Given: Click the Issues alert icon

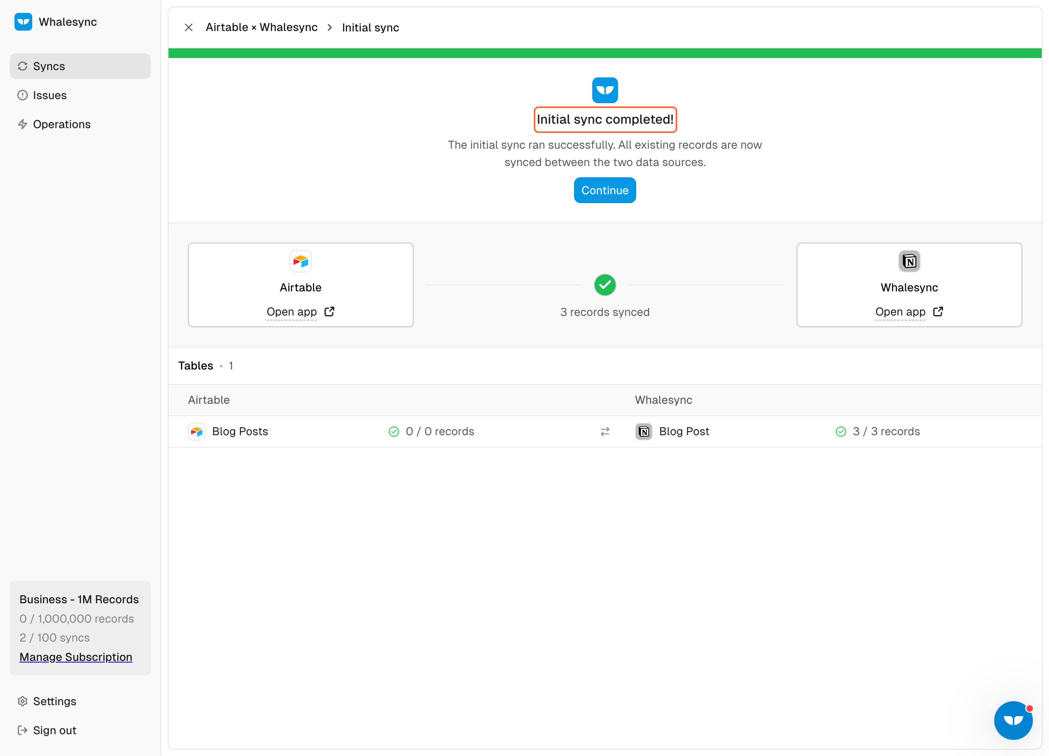Looking at the screenshot, I should pos(23,95).
